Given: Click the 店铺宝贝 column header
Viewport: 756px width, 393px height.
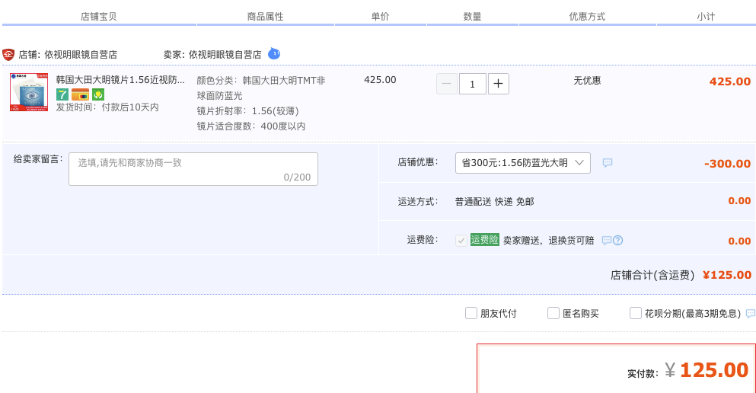Looking at the screenshot, I should [98, 17].
